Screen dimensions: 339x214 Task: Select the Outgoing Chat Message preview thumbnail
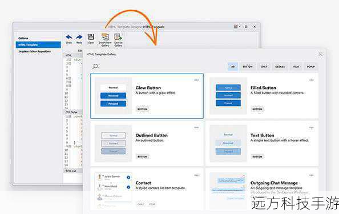(x=228, y=191)
